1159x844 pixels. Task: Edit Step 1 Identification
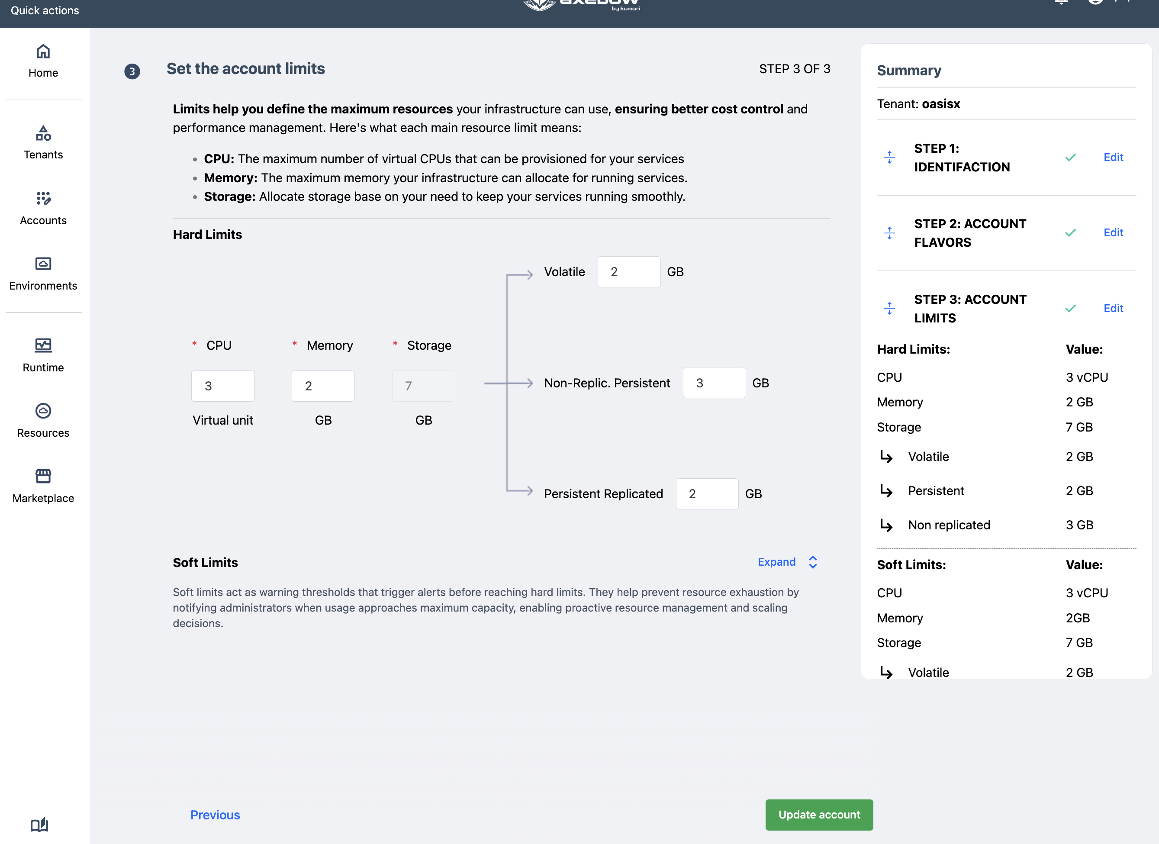pyautogui.click(x=1113, y=158)
